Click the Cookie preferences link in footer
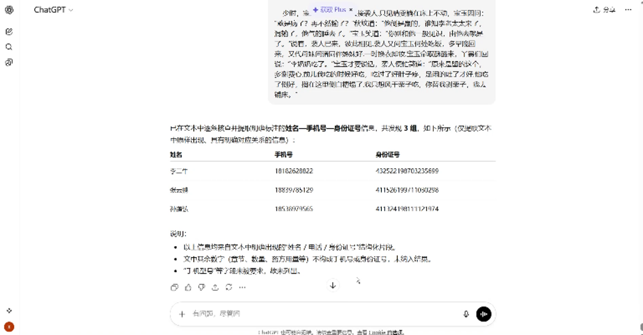Viewport: 643px width, 335px height. click(x=386, y=333)
